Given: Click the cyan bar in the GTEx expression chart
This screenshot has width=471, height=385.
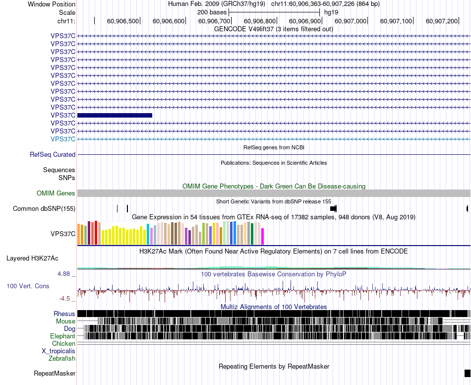Looking at the screenshot, I should pos(148,234).
